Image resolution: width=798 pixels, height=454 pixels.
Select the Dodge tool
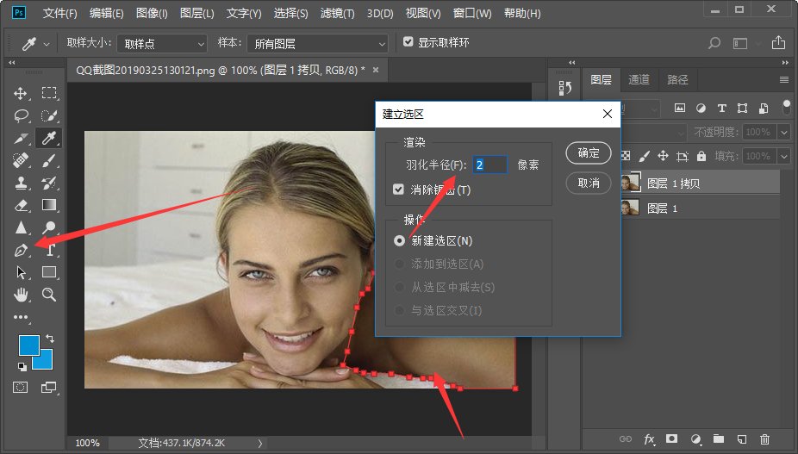click(x=49, y=227)
